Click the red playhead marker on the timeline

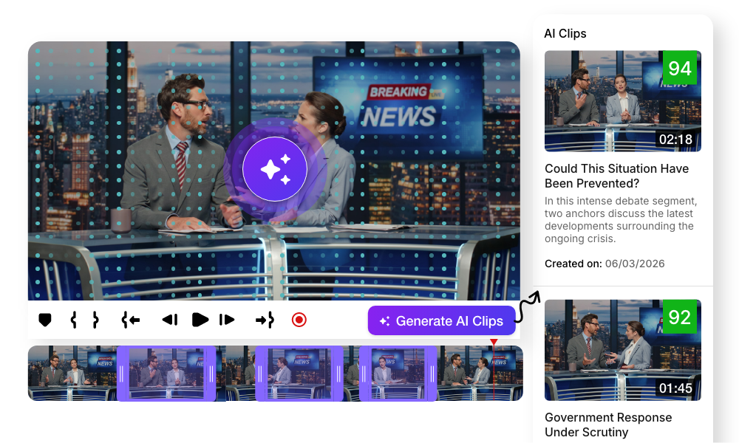[494, 343]
